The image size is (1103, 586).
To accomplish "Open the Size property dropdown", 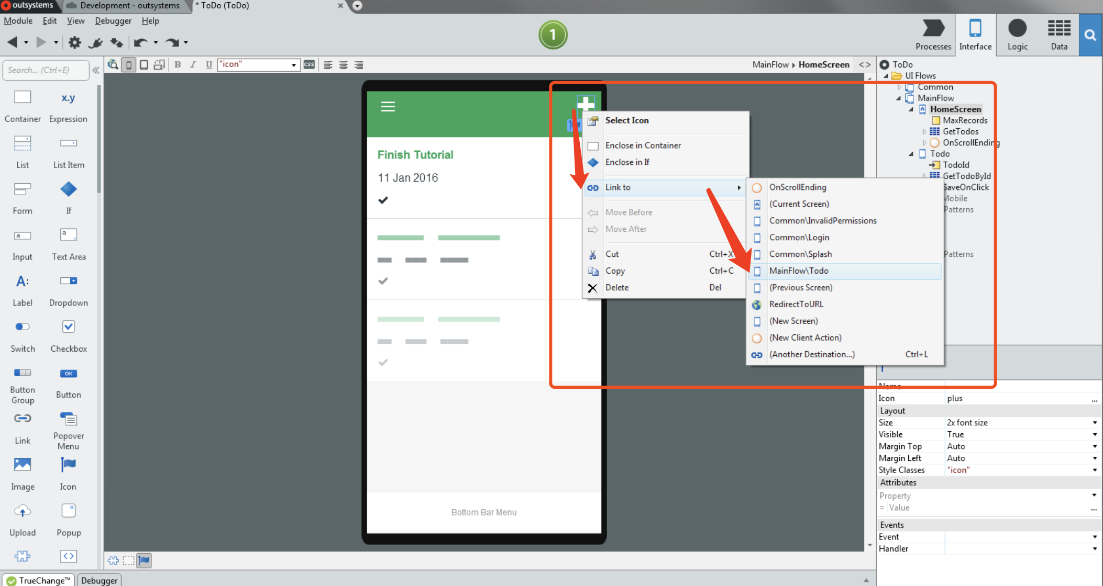I will point(1094,423).
